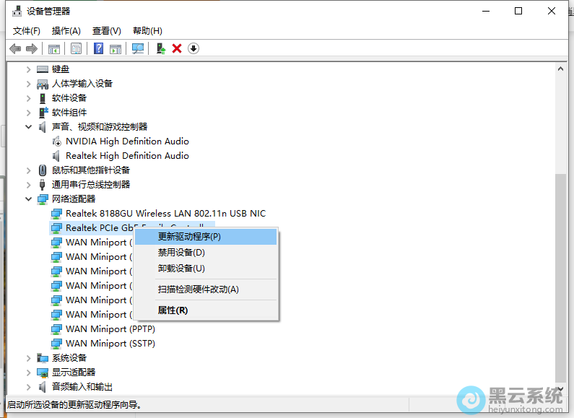The width and height of the screenshot is (574, 418).
Task: Open the 操作(A) menu
Action: pos(66,31)
